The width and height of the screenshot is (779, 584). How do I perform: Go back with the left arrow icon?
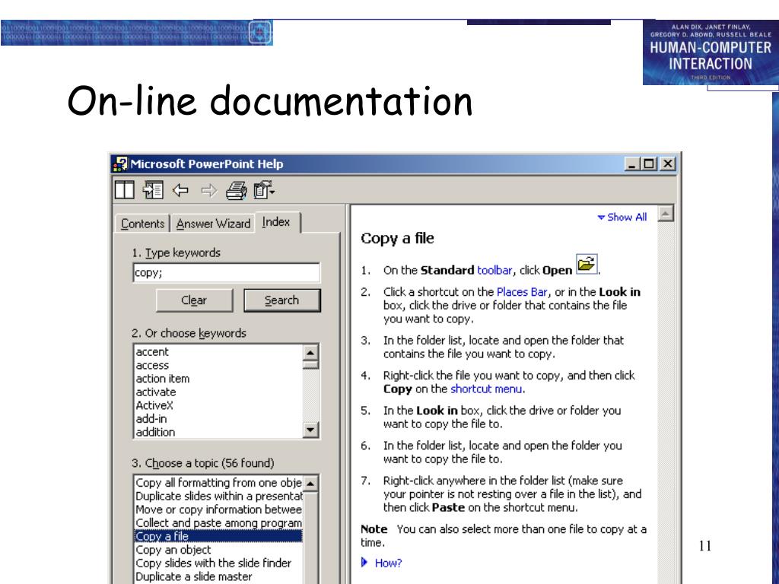pyautogui.click(x=180, y=190)
